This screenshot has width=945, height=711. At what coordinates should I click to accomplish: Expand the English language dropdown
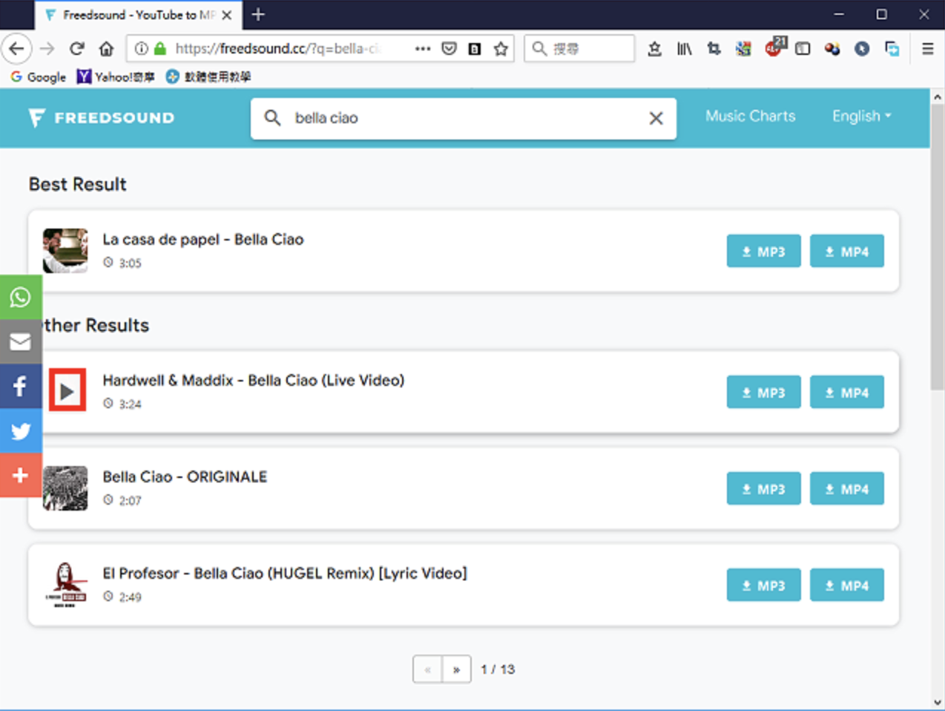click(x=861, y=116)
